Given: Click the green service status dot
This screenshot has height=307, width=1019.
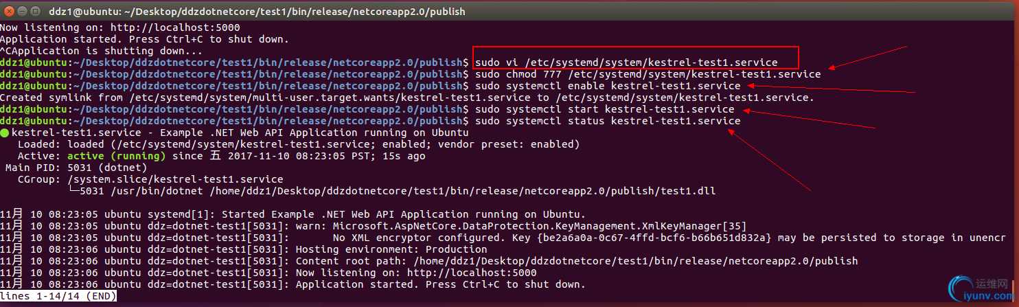Looking at the screenshot, I should pos(5,133).
